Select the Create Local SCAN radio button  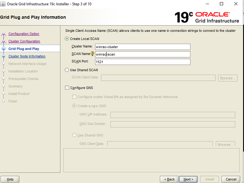point(67,39)
